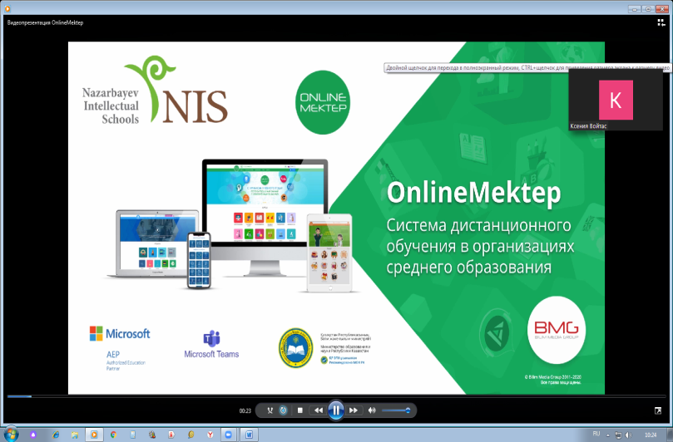Switch to Library view icon
673x442 pixels.
click(x=661, y=22)
